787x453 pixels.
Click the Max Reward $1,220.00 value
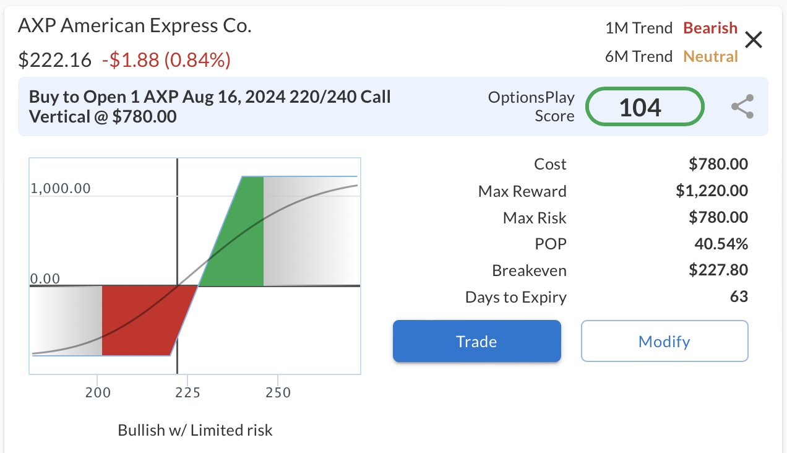point(712,191)
